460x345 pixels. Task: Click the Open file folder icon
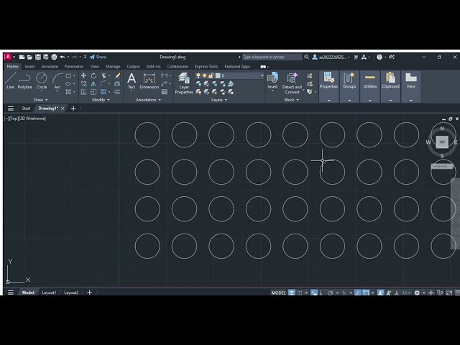(x=29, y=57)
